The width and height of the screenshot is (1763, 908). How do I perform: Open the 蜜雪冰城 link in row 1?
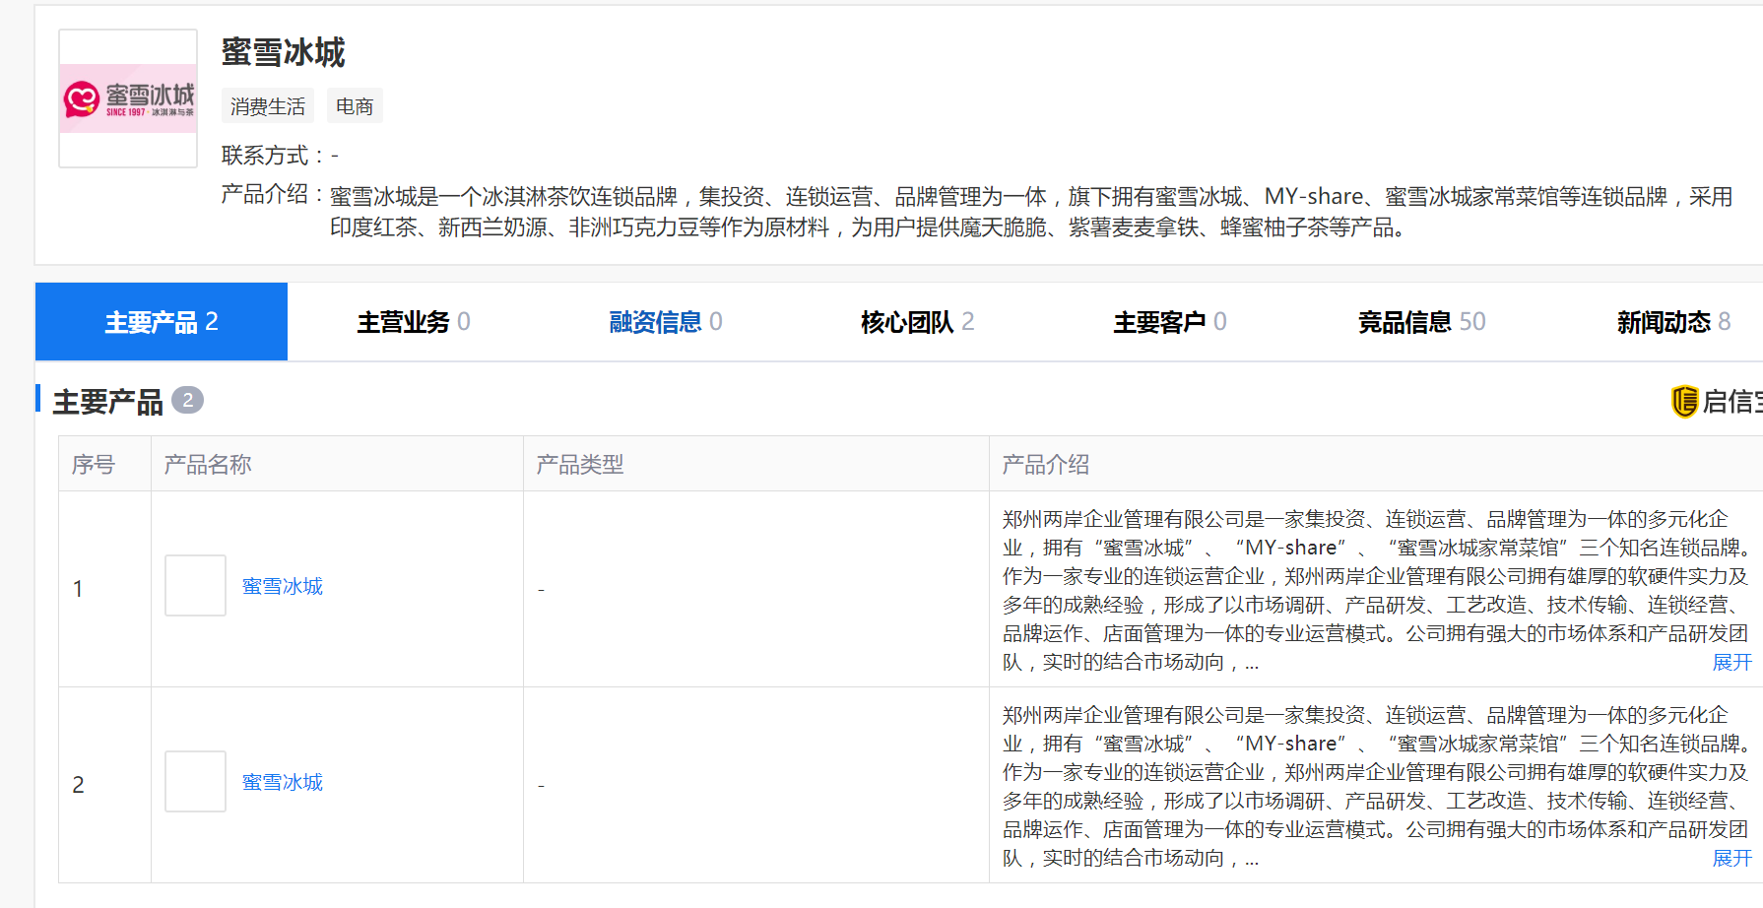click(x=283, y=587)
